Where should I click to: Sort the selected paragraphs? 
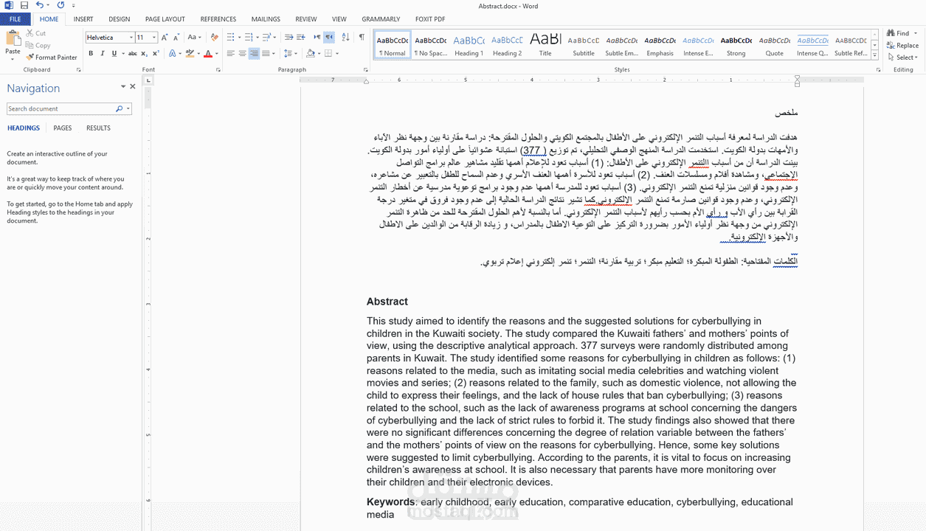click(345, 37)
